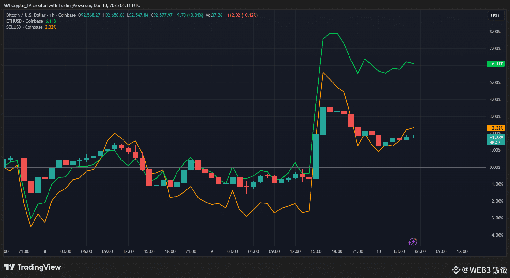Click the -4.00% label on price scale
Viewport: 510px width, 278px height.
[x=495, y=235]
